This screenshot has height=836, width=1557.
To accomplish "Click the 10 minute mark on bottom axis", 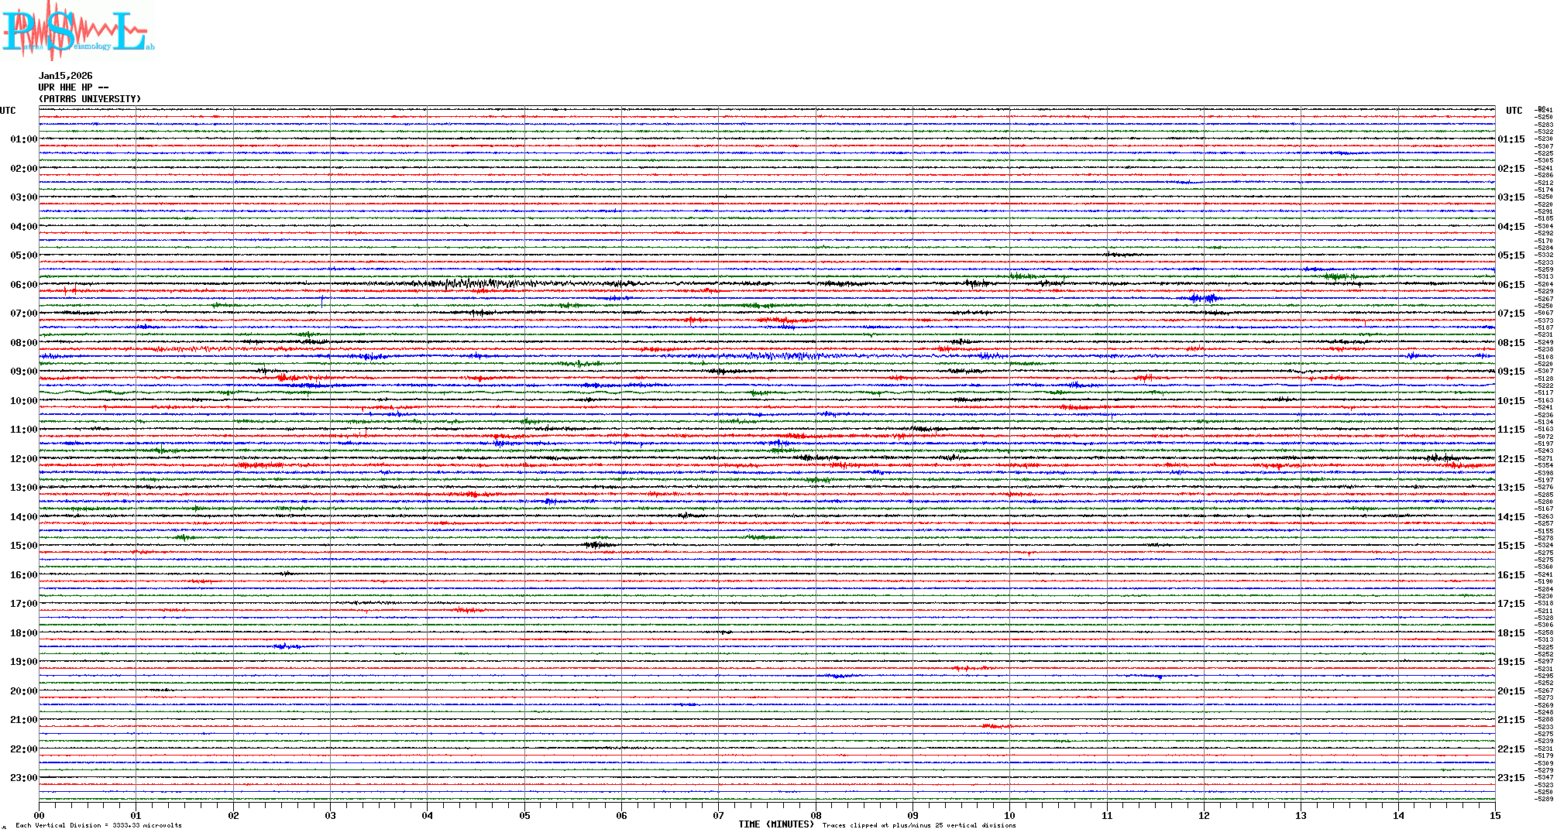I will pyautogui.click(x=1009, y=816).
